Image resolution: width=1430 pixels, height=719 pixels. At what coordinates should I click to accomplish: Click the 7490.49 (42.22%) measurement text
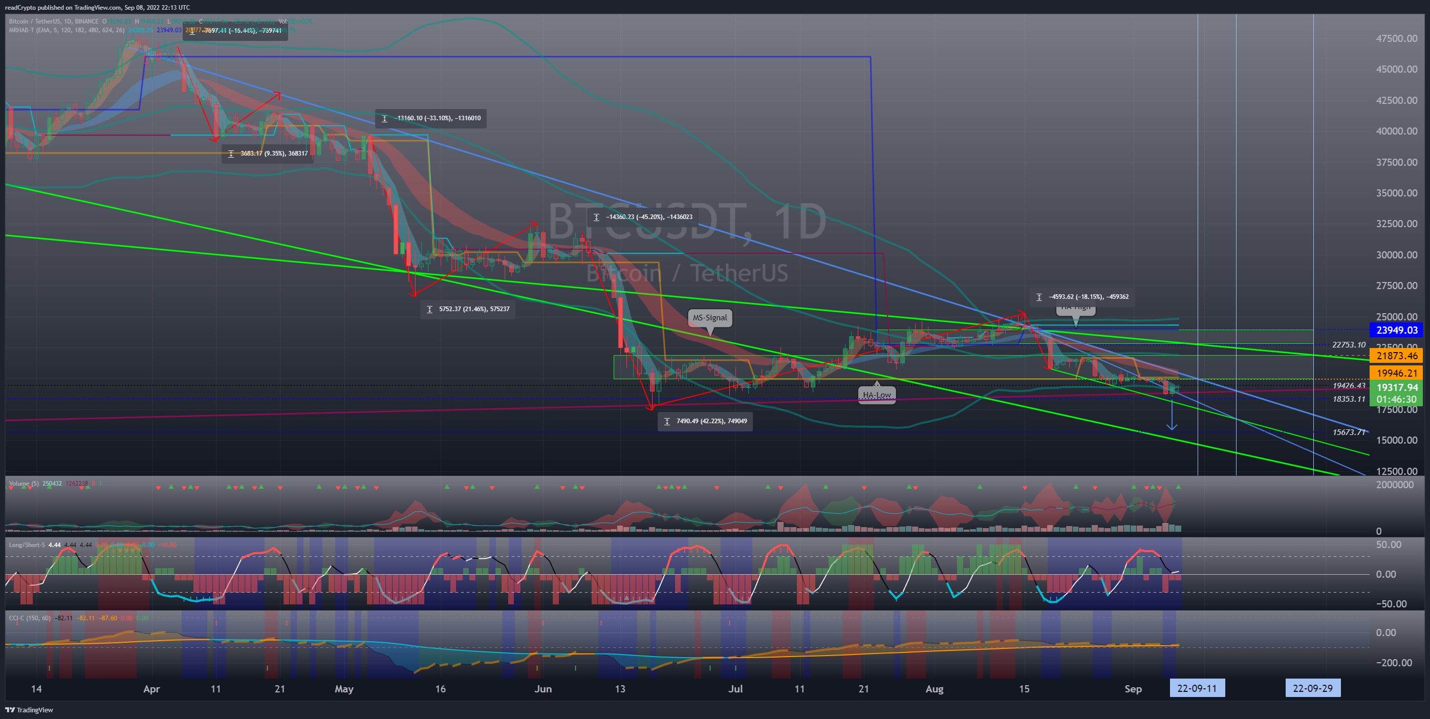coord(711,421)
